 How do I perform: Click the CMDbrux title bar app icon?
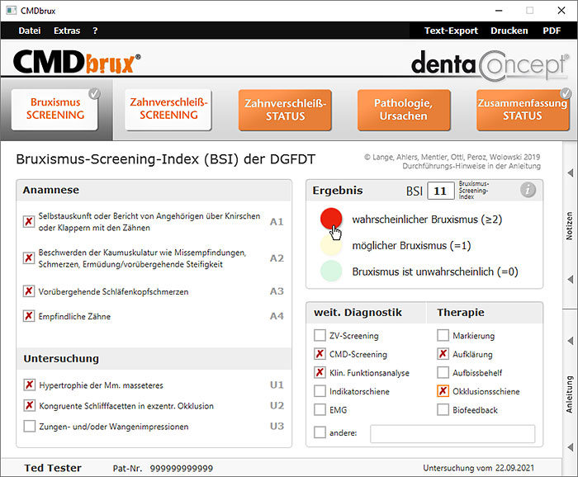[11, 10]
